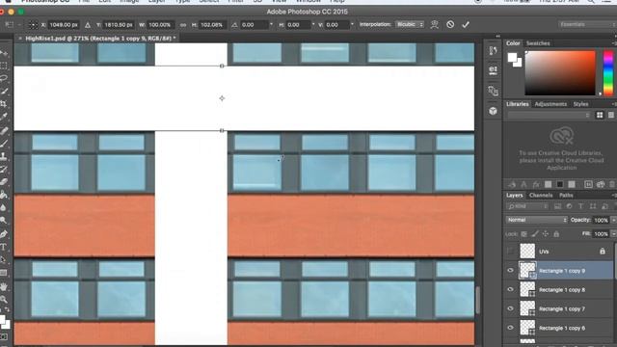Toggle relative positioning triangle icon
This screenshot has height=347, width=617.
pyautogui.click(x=88, y=25)
